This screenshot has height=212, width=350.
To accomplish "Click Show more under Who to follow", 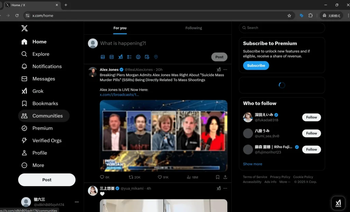I will click(253, 164).
